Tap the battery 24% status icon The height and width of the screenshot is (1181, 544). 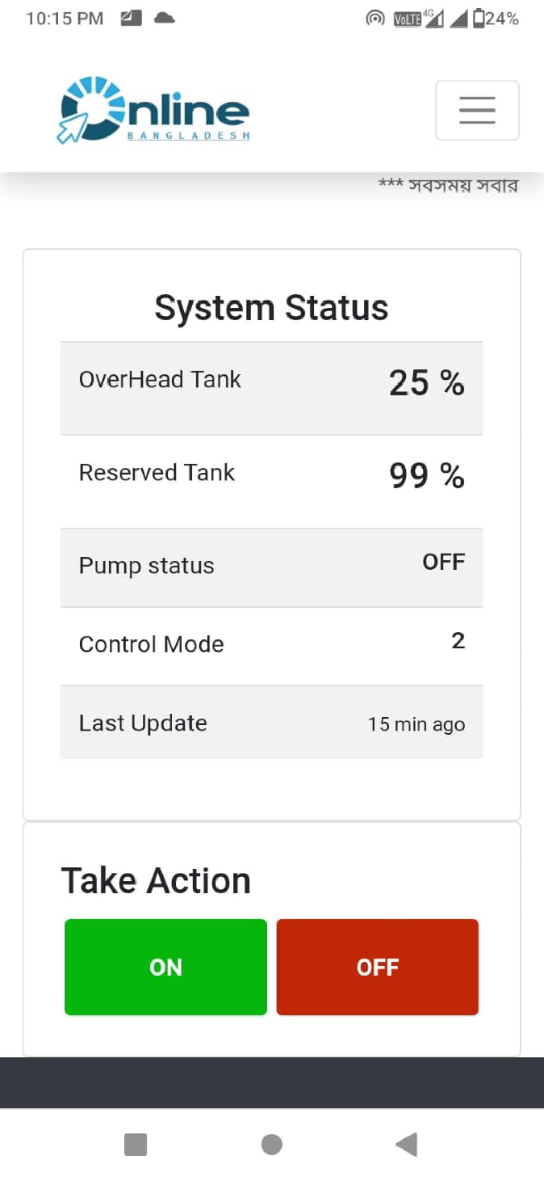[x=495, y=19]
